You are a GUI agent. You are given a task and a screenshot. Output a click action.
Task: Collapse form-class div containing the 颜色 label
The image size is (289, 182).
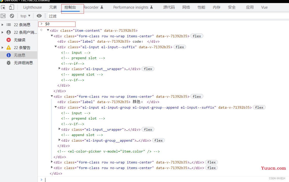click(52, 96)
